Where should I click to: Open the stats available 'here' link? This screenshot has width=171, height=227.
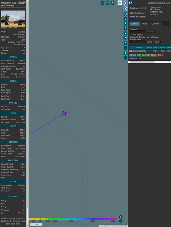[x=132, y=19]
